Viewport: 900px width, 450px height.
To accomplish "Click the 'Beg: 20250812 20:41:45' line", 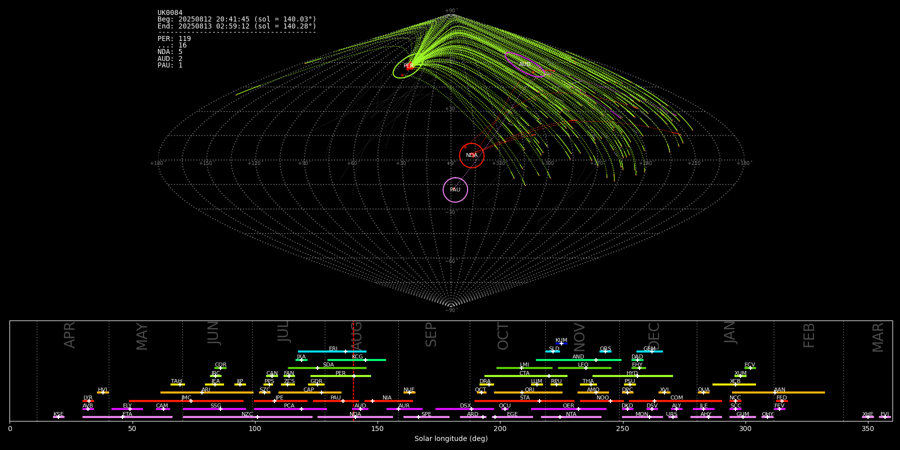I will (237, 19).
